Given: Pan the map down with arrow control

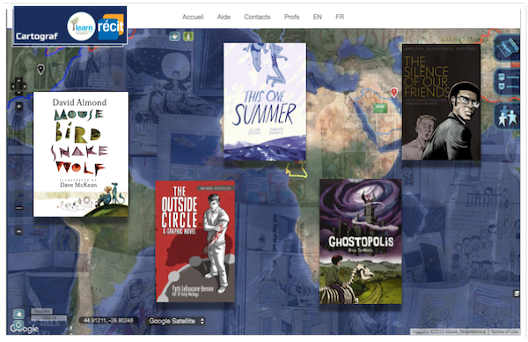Looking at the screenshot, I should click(x=18, y=92).
